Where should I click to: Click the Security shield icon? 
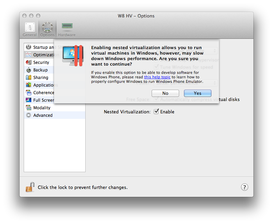[29, 62]
